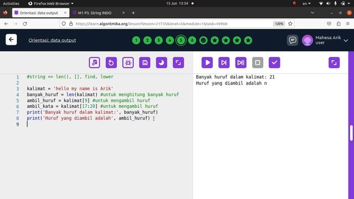Reset the 120% zoom level indicator
The width and height of the screenshot is (354, 199).
(x=279, y=24)
